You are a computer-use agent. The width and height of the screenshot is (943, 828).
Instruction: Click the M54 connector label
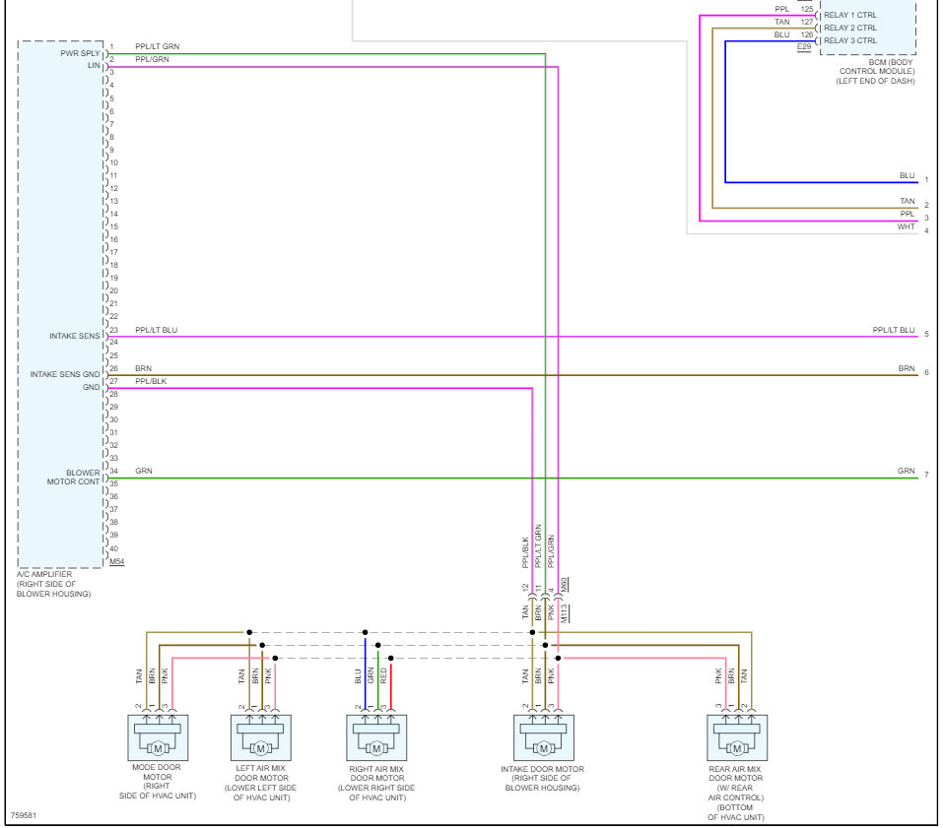(x=116, y=562)
